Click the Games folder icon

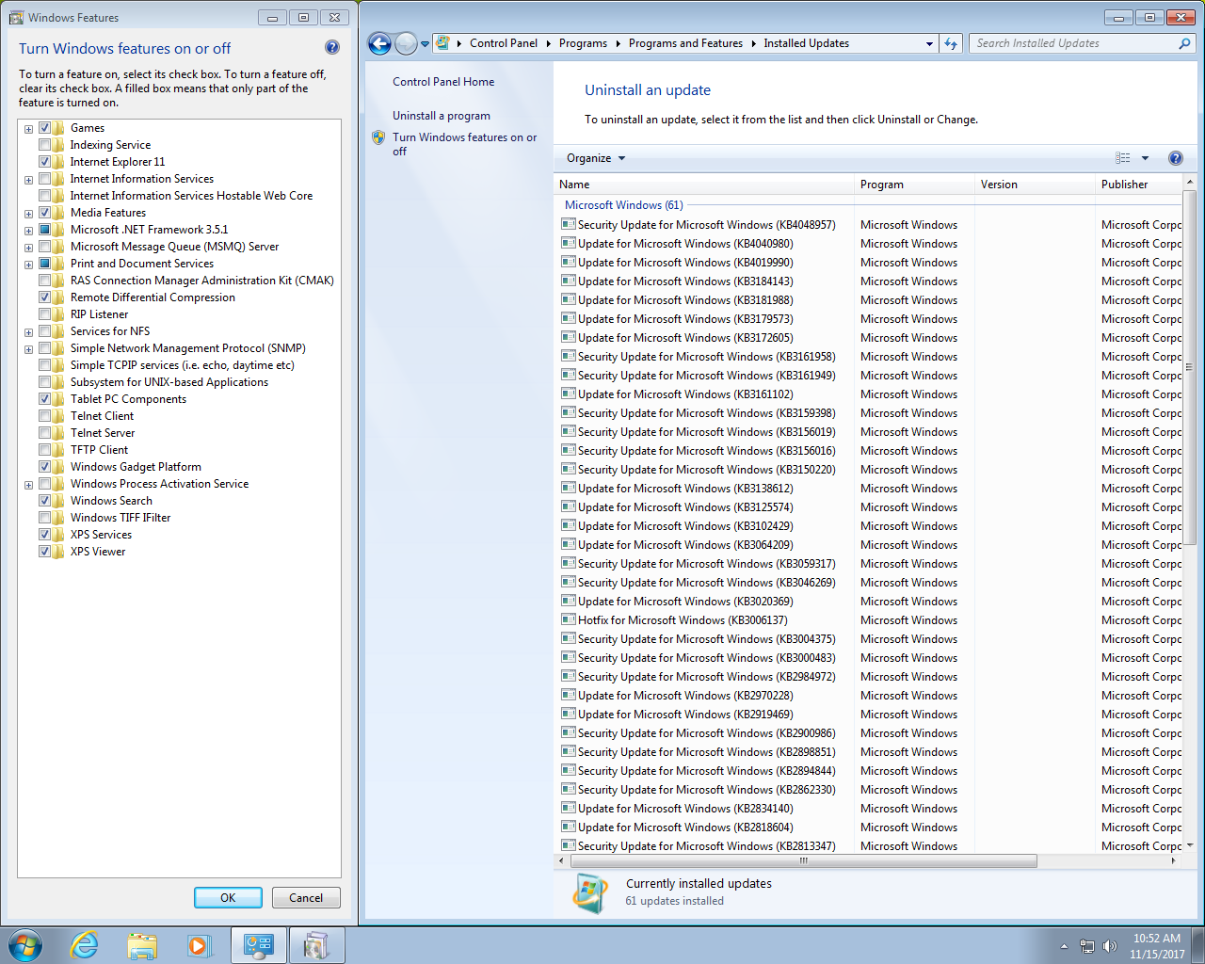[59, 128]
